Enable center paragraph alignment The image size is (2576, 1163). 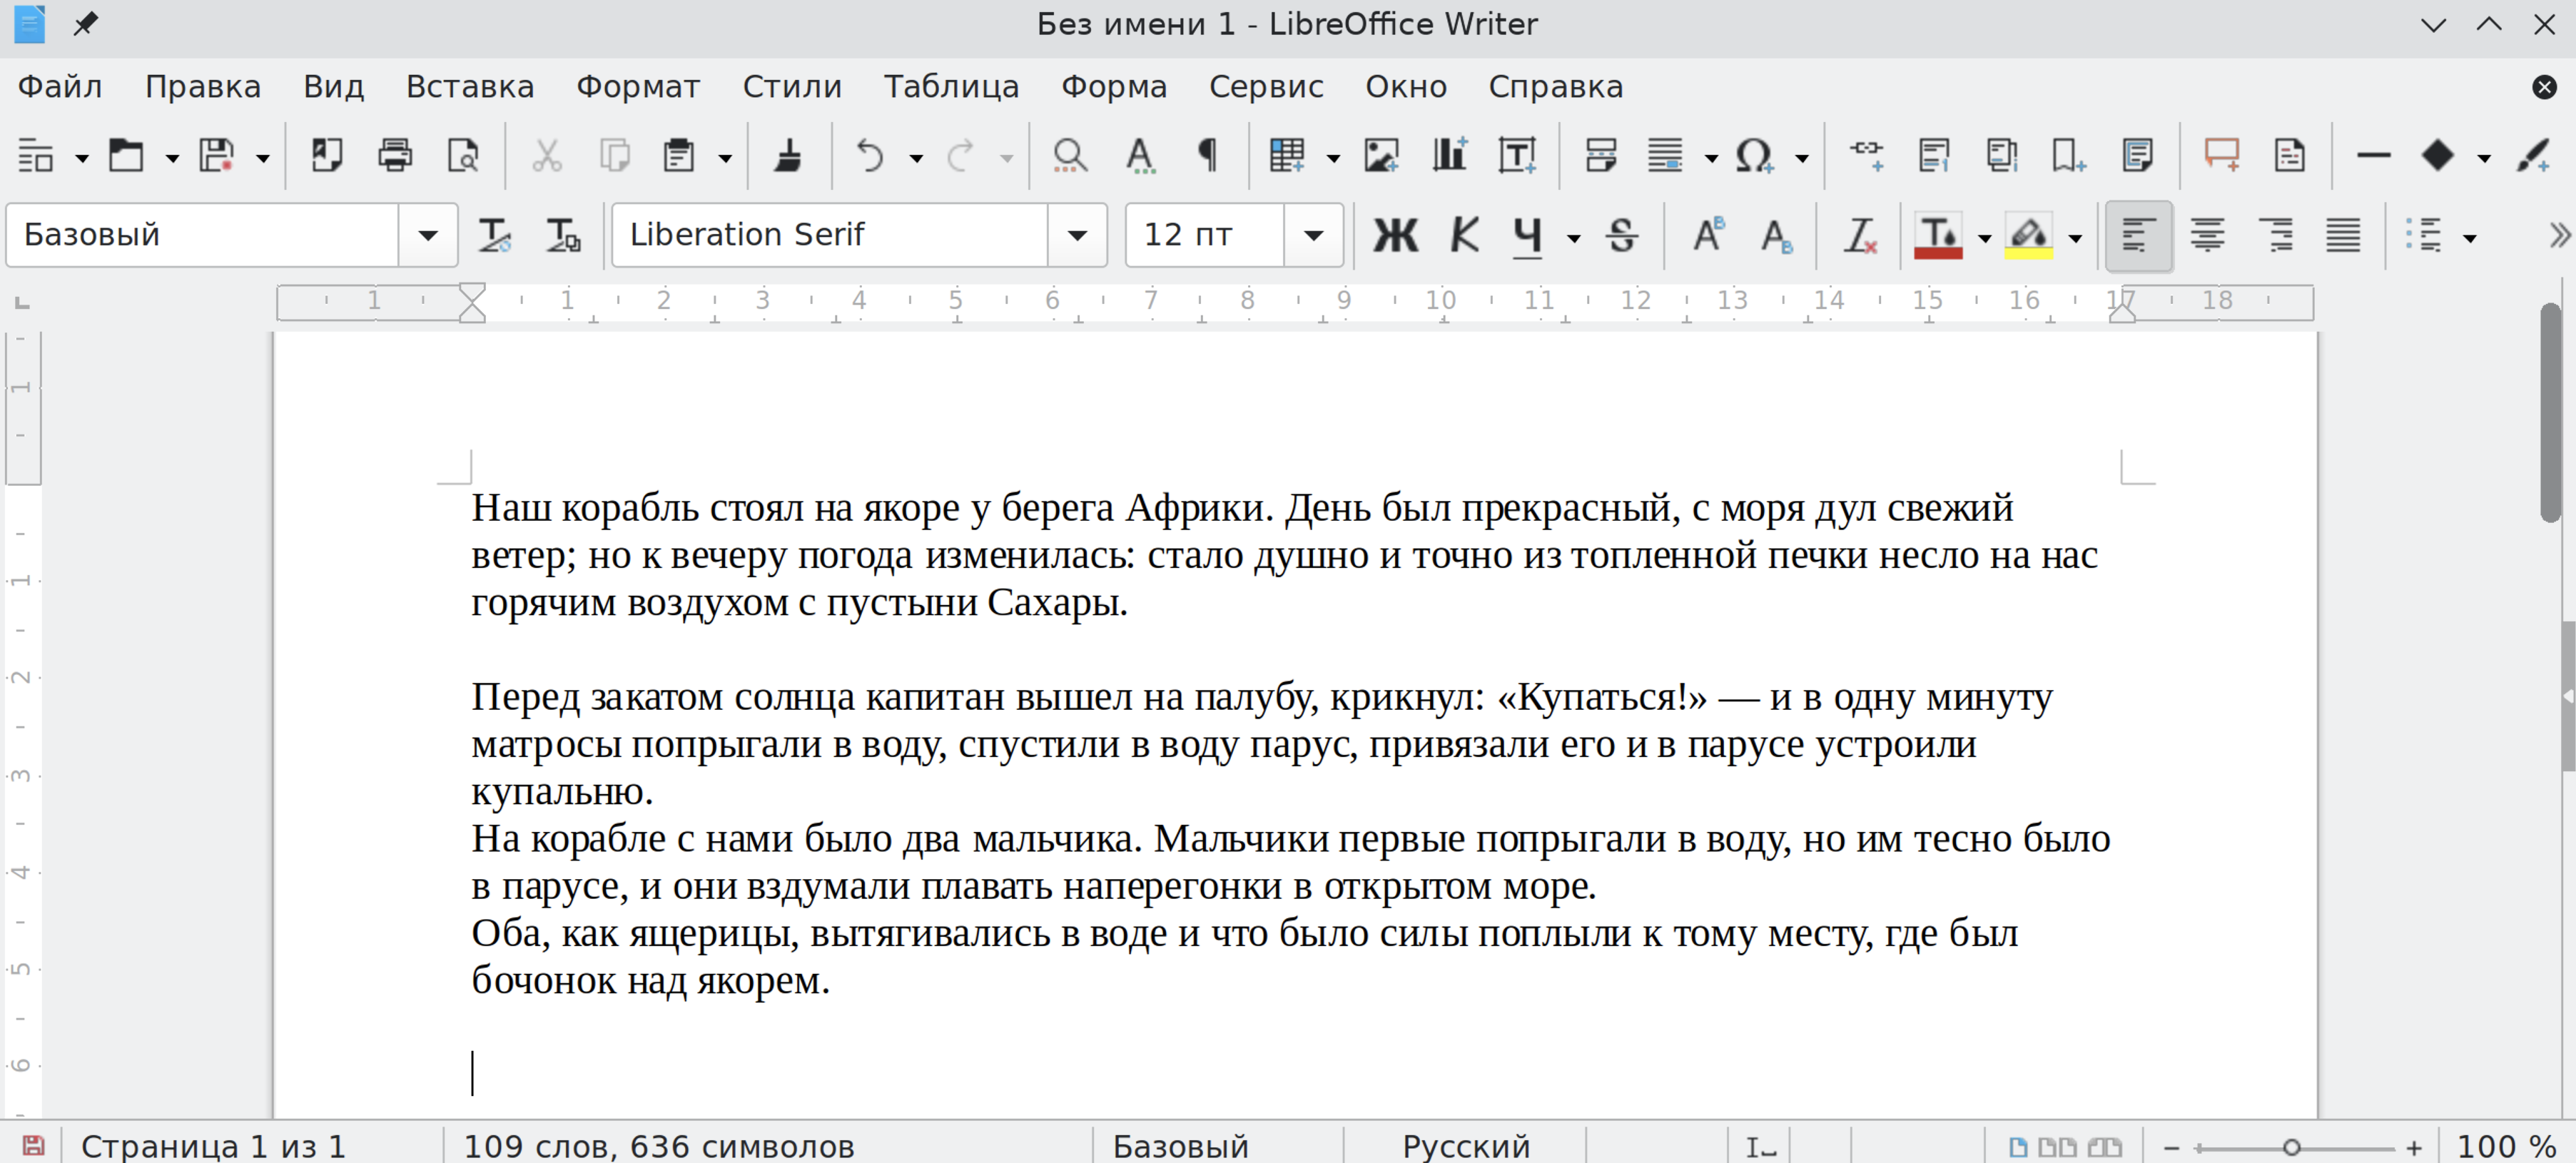tap(2207, 236)
